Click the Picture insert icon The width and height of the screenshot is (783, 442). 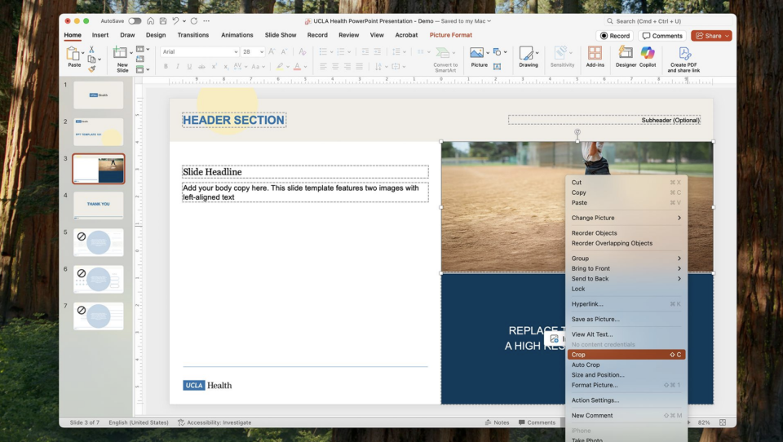pos(476,52)
